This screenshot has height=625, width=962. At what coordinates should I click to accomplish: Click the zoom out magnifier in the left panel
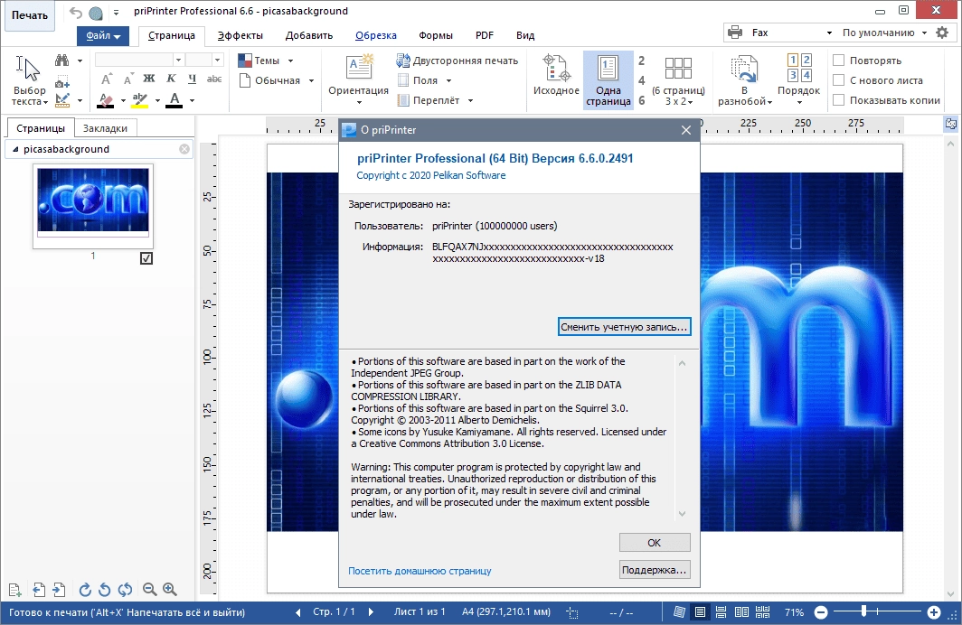[x=149, y=590]
